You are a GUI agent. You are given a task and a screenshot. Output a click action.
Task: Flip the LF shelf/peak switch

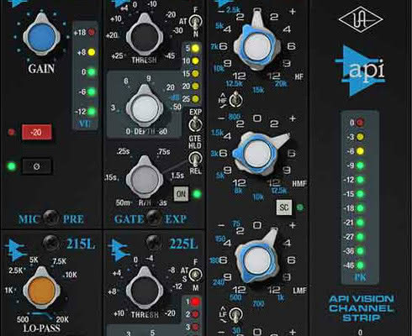[236, 314]
